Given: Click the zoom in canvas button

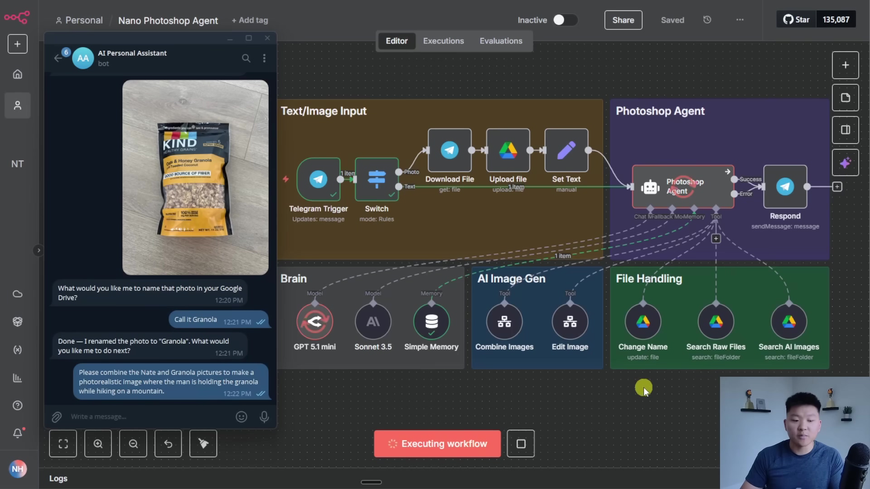Looking at the screenshot, I should (98, 444).
